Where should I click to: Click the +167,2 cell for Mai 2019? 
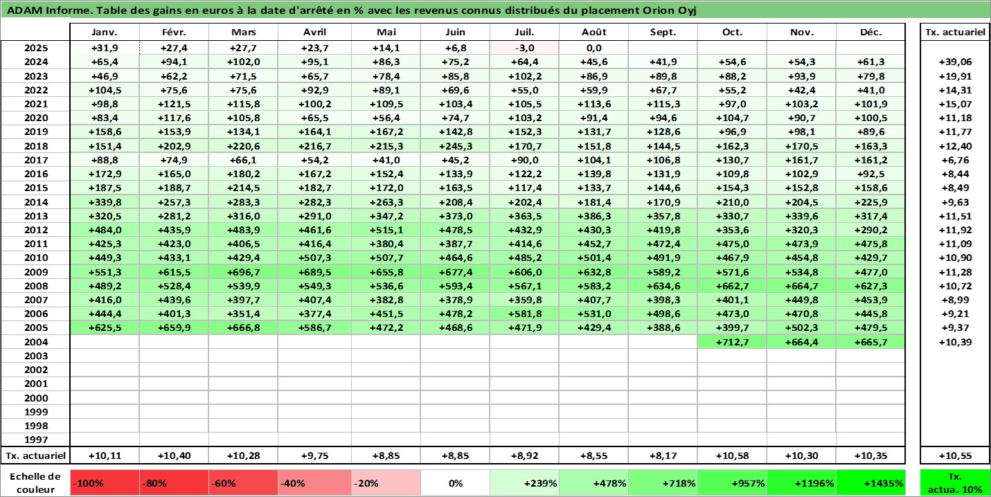click(385, 132)
